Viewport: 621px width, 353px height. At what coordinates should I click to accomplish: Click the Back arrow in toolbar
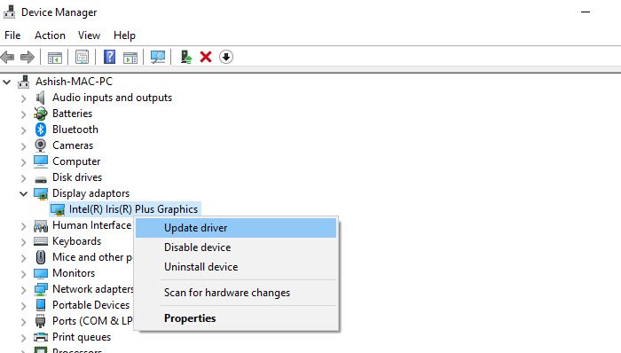pos(7,58)
